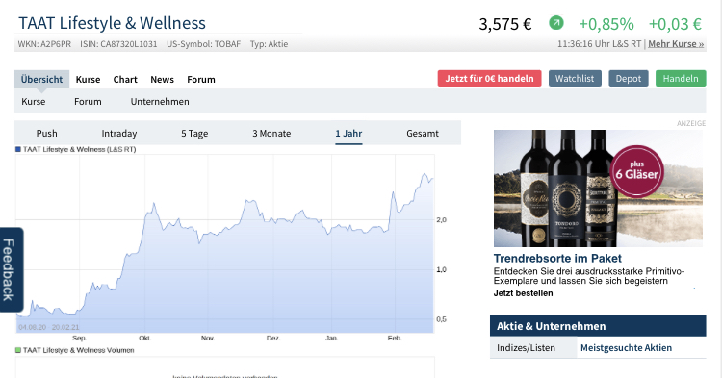Image resolution: width=722 pixels, height=378 pixels.
Task: Open the Unternehmen sub-navigation item
Action: pos(160,102)
